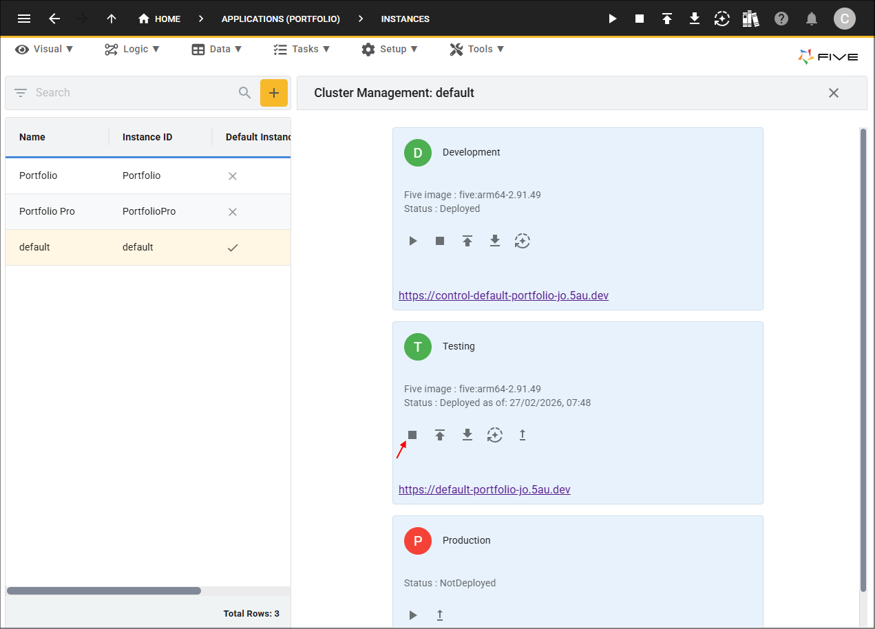
Task: Stop the Development deployment
Action: tap(440, 241)
